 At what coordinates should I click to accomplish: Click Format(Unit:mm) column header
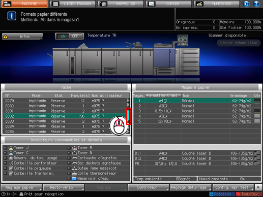(x=163, y=95)
